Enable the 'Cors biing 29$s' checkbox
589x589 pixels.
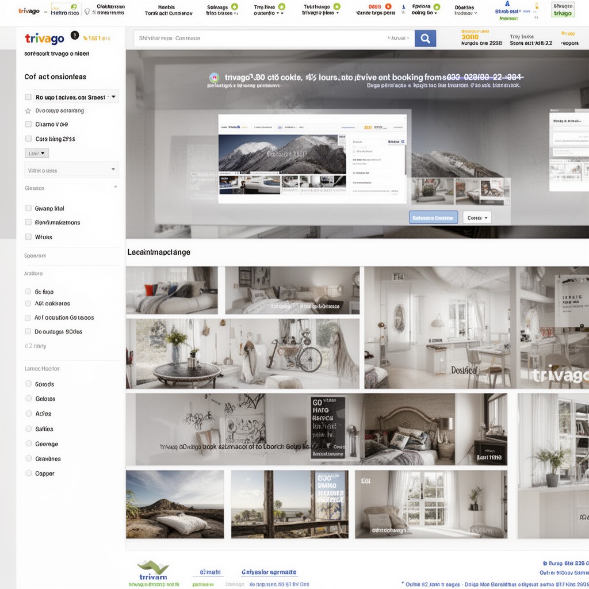28,139
